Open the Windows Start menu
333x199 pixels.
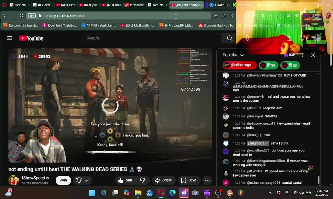(92, 193)
